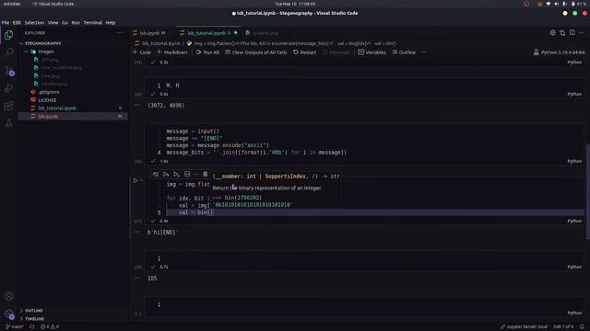Open the Help menu
Viewport: 590px width, 331px height.
coord(111,22)
